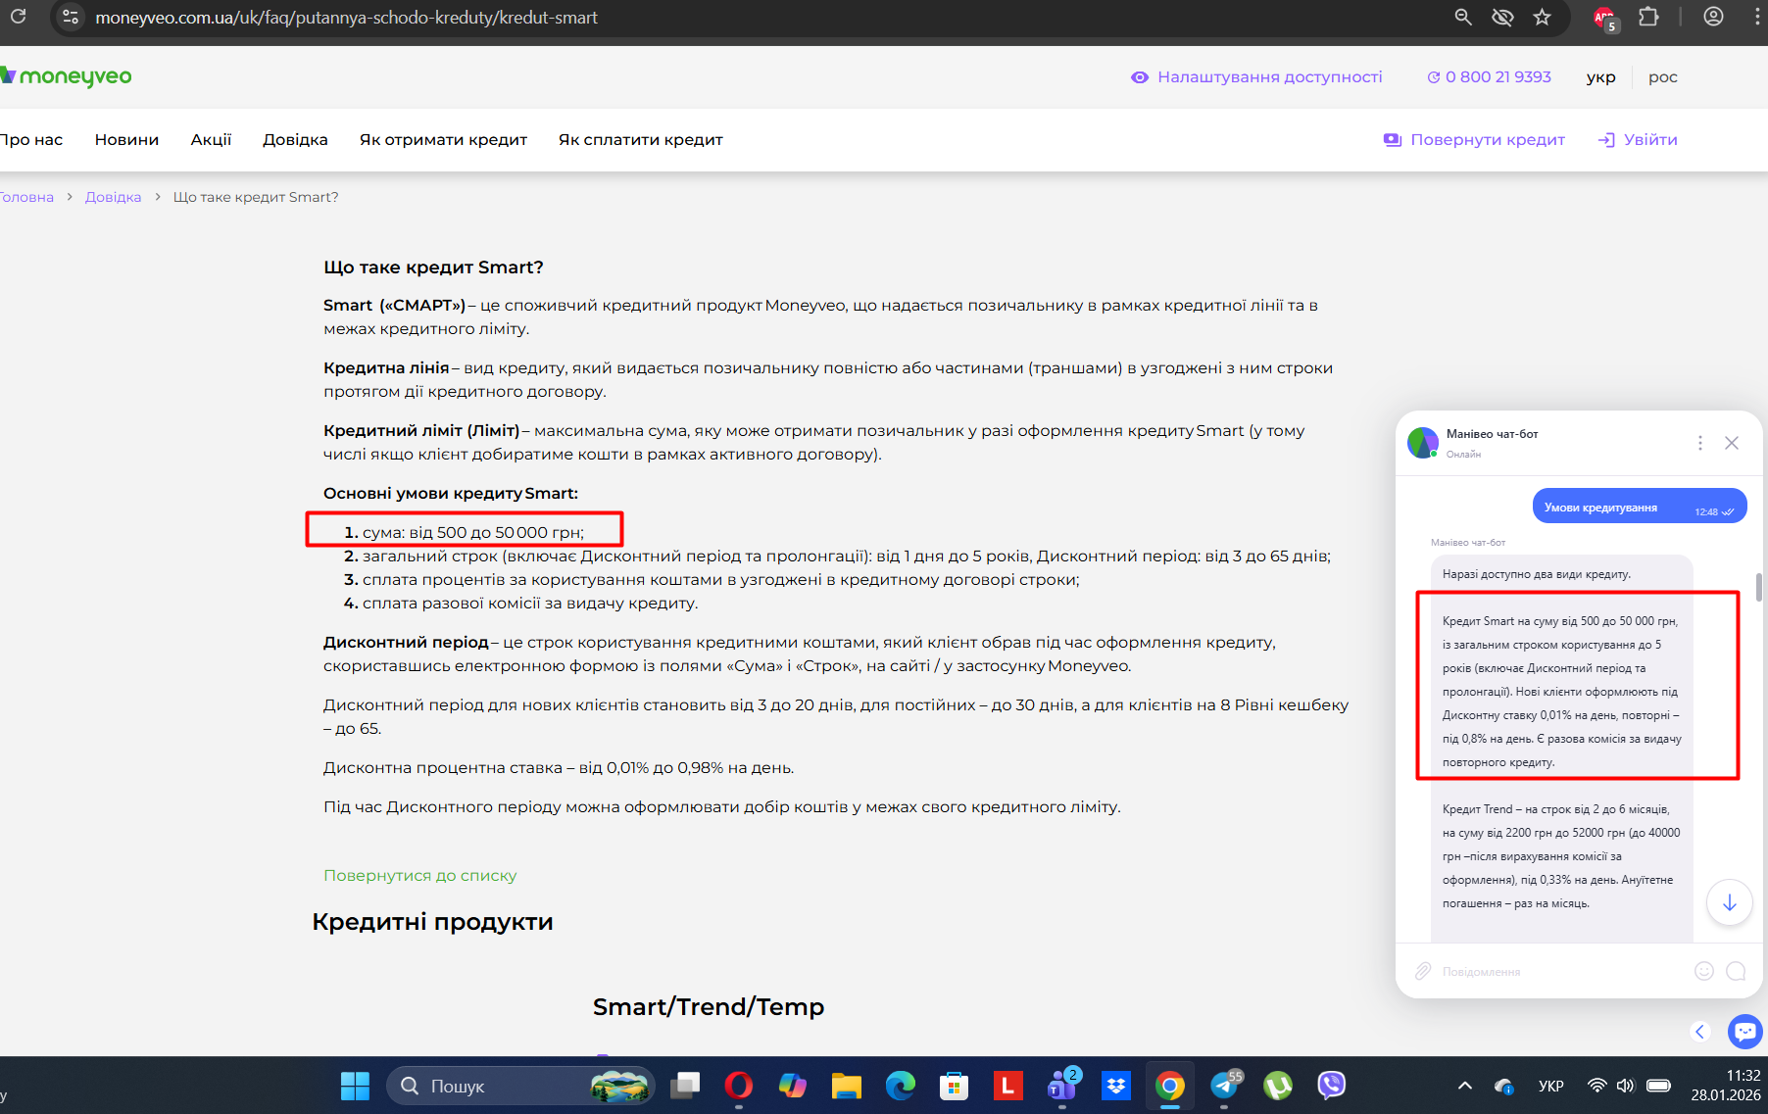The height and width of the screenshot is (1114, 1768).
Task: Open the red L app on taskbar
Action: coord(1007,1086)
